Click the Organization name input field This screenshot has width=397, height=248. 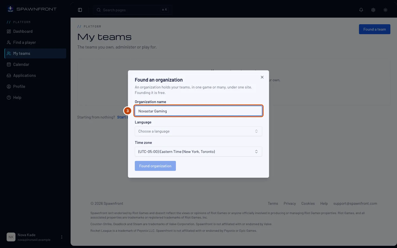point(198,111)
